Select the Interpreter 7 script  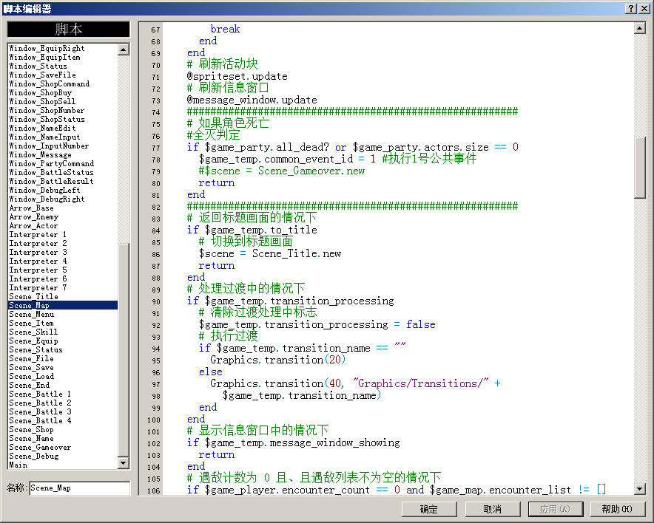[63, 288]
